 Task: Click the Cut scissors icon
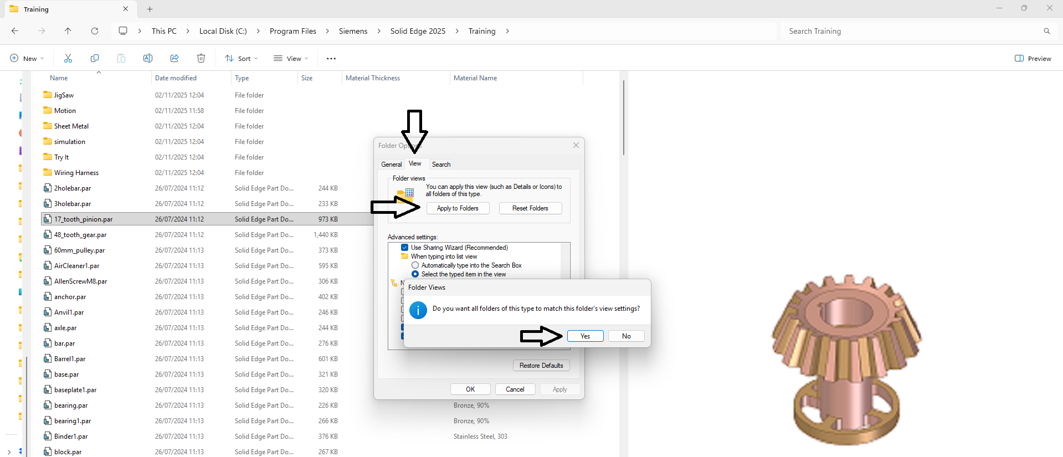tap(68, 58)
